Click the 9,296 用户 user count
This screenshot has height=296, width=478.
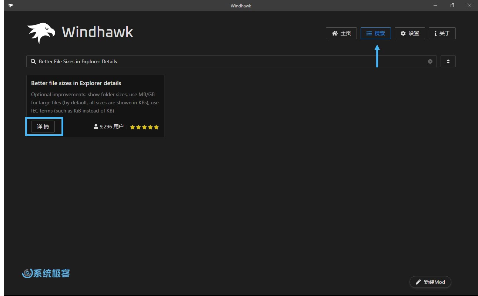[x=109, y=127]
